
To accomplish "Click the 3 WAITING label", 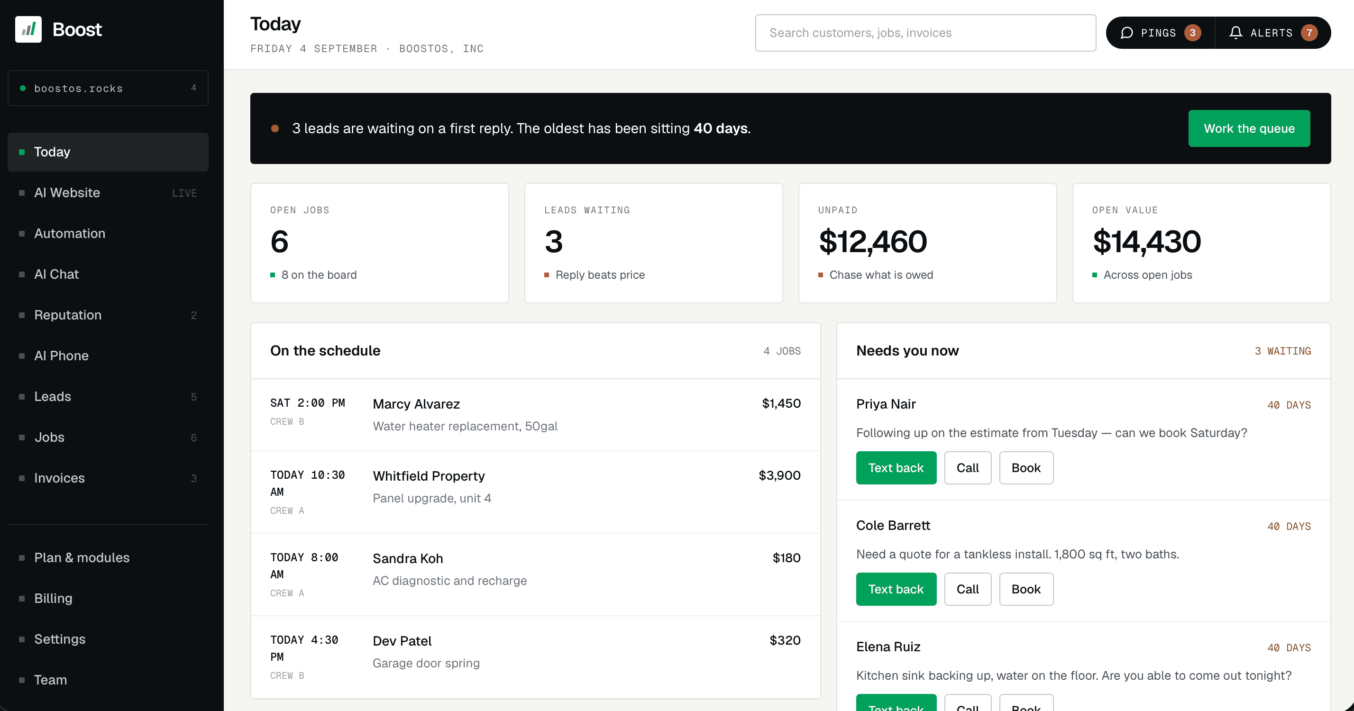I will click(x=1282, y=351).
